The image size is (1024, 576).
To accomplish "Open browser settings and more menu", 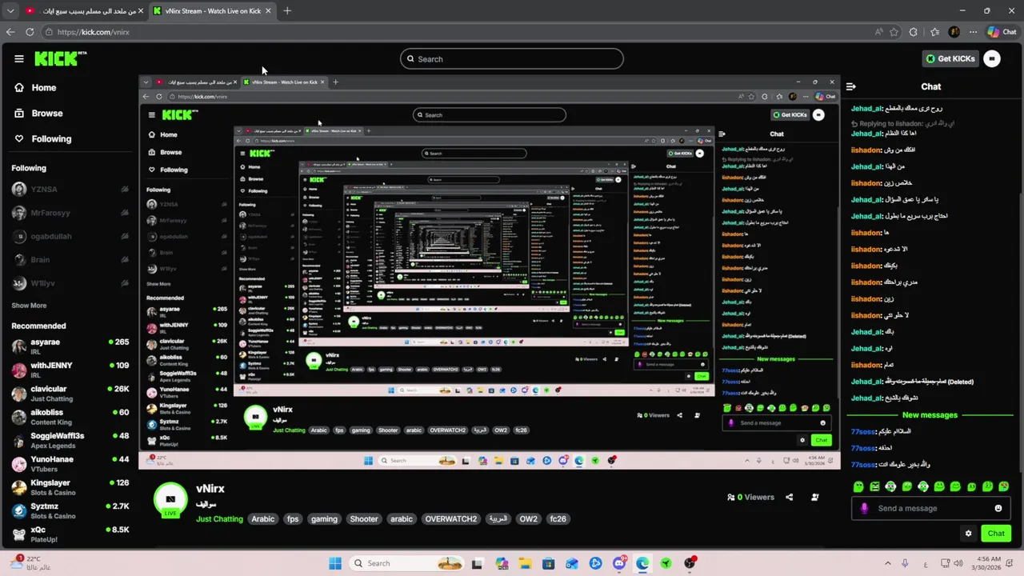I will click(974, 32).
